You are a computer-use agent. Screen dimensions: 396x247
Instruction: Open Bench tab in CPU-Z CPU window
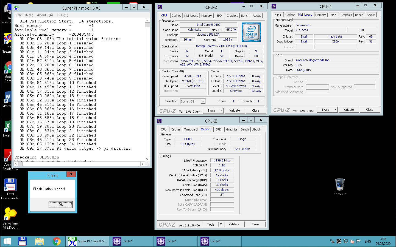[245, 16]
